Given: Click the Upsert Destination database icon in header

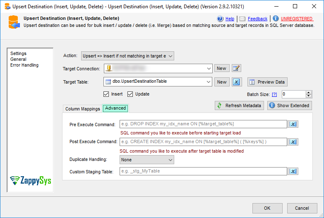Looking at the screenshot, I should (x=14, y=22).
